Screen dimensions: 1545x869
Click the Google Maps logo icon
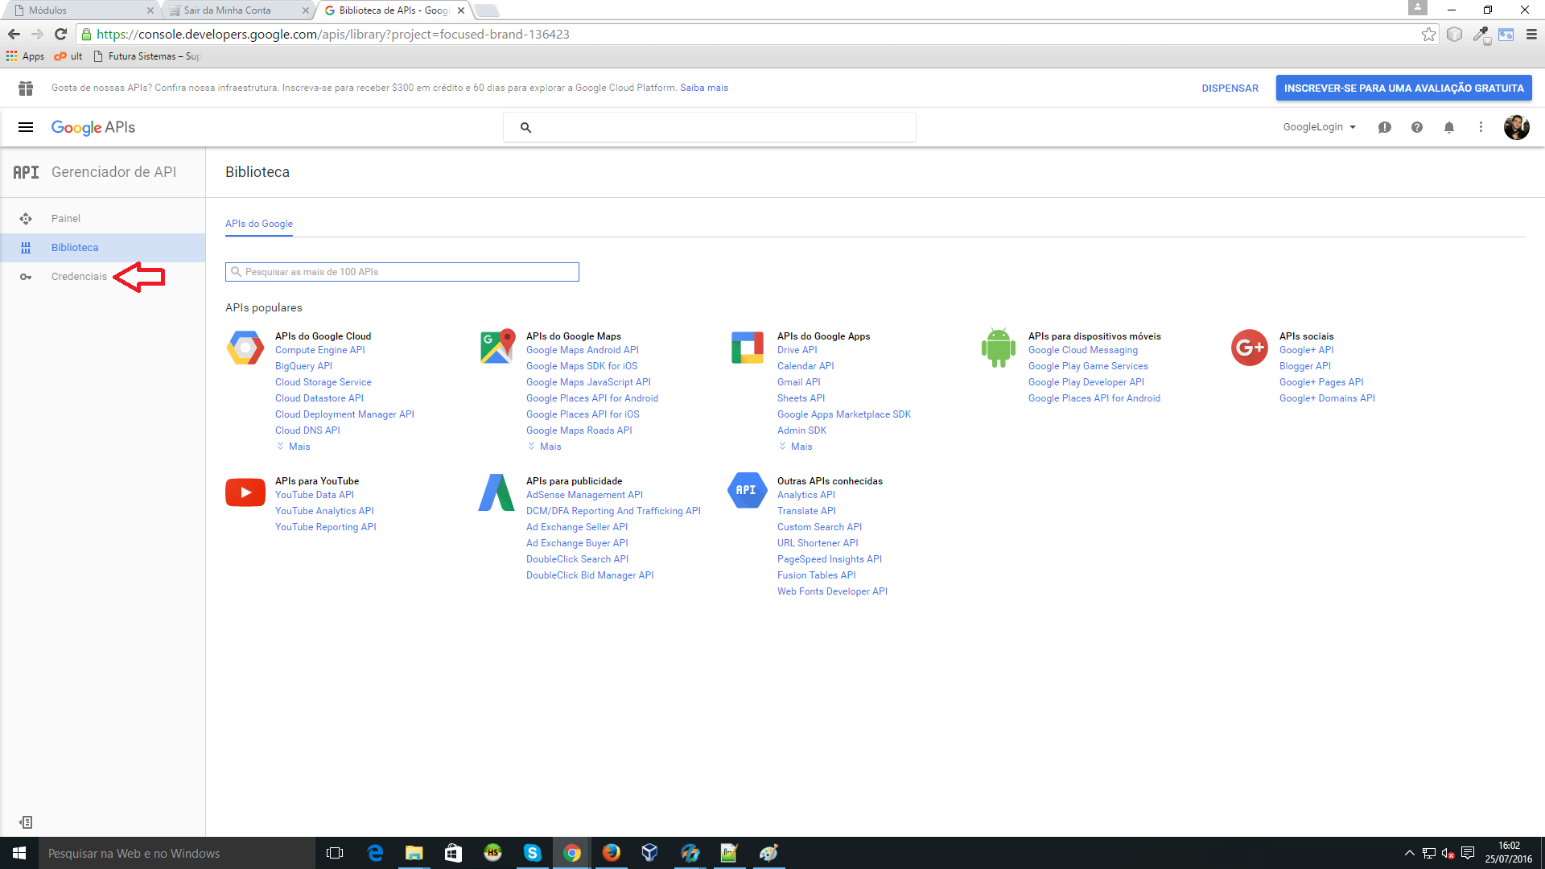point(497,347)
